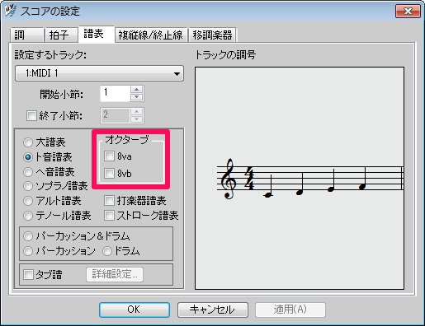Open the 1:MIDI 1 track dropdown

[99, 73]
